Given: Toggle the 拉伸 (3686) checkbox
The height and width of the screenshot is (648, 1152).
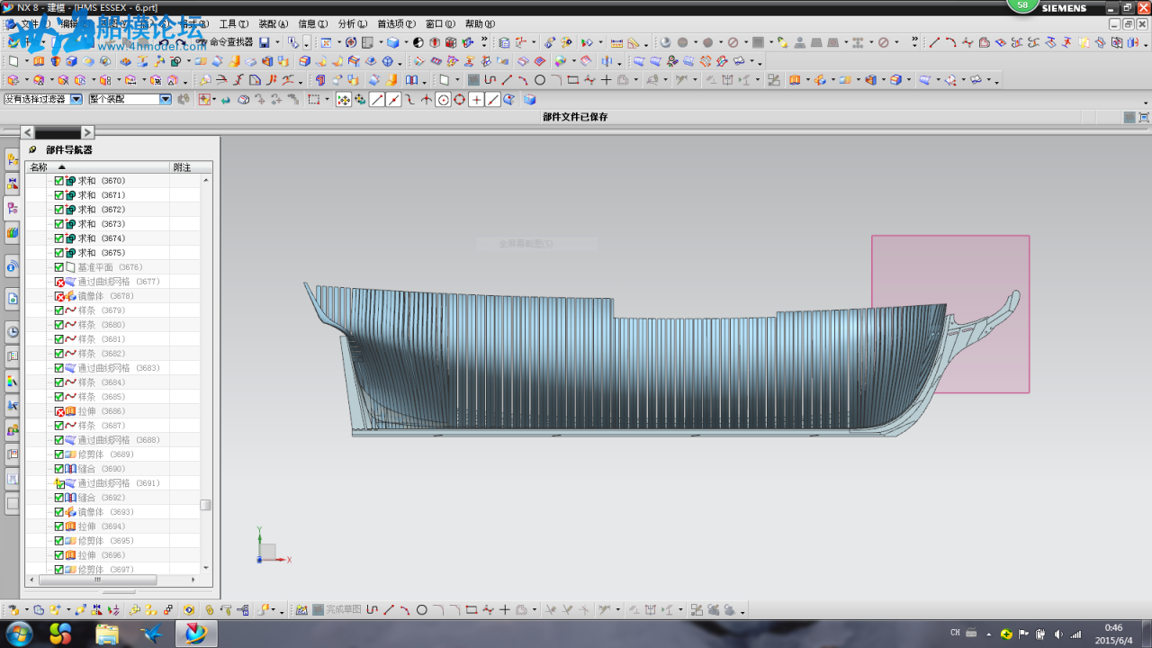Looking at the screenshot, I should click(x=59, y=411).
